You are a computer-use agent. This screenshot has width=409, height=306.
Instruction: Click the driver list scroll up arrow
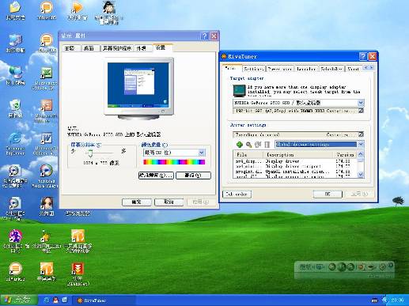point(361,154)
